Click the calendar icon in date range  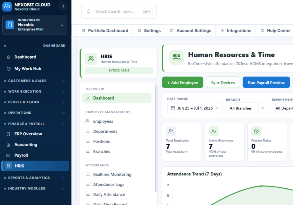pyautogui.click(x=173, y=108)
